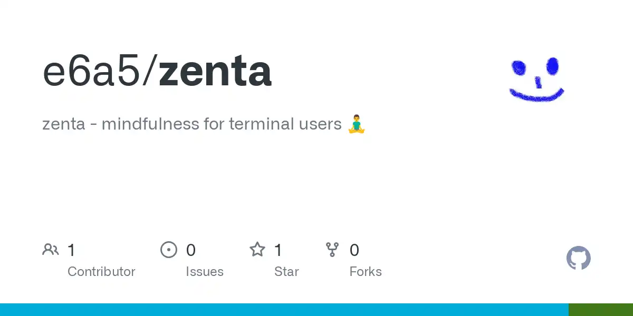Viewport: 633px width, 316px height.
Task: Click the Star label
Action: [286, 272]
